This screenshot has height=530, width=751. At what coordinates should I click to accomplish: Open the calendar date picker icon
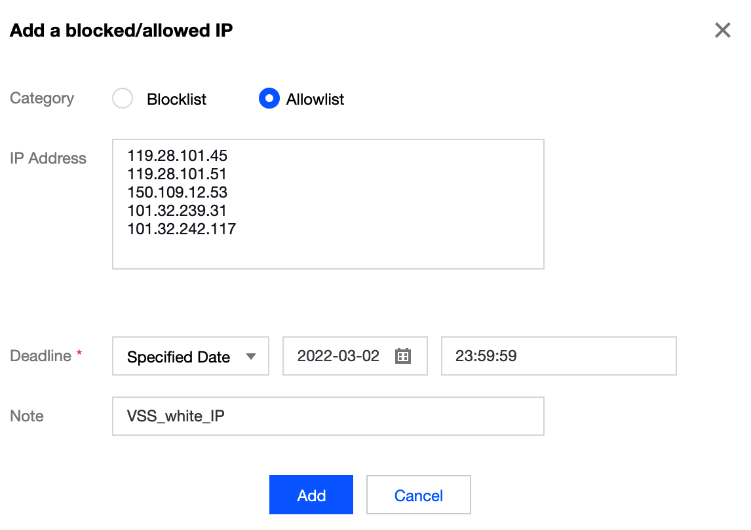tap(402, 357)
